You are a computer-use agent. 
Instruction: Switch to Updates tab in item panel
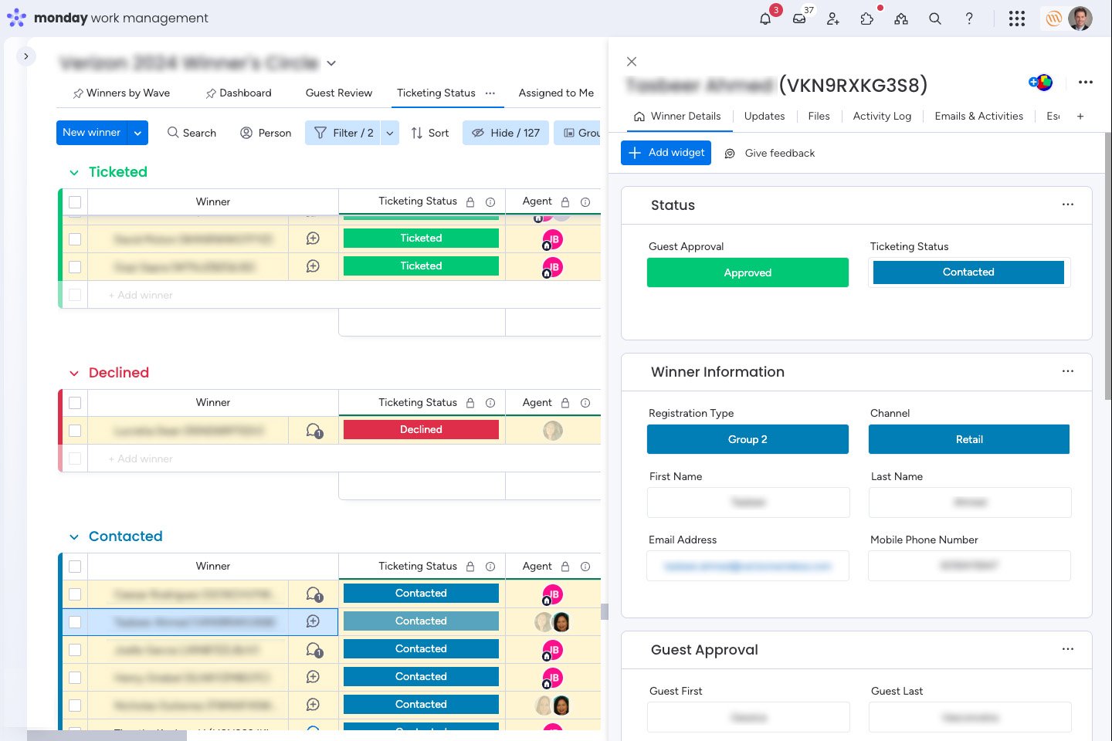764,116
